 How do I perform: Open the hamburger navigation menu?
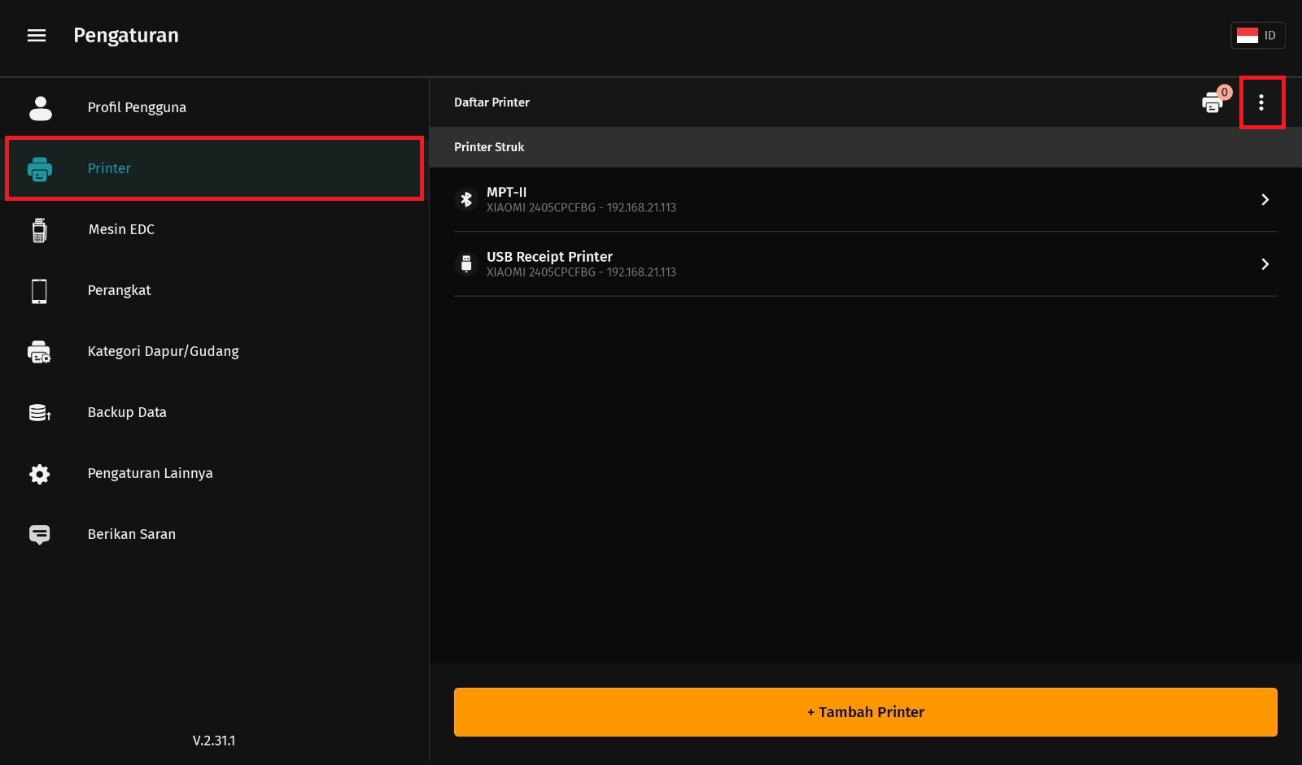pos(37,36)
